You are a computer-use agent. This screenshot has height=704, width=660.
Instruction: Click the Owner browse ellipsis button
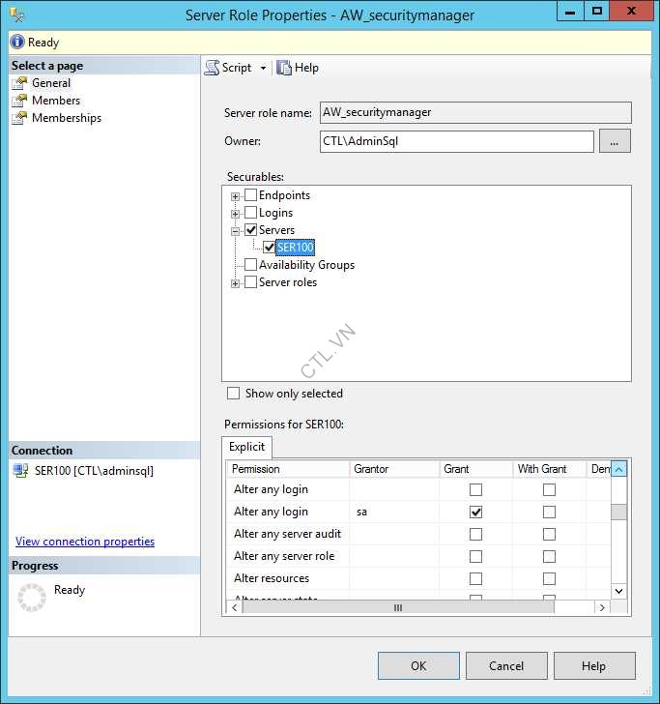pyautogui.click(x=615, y=141)
